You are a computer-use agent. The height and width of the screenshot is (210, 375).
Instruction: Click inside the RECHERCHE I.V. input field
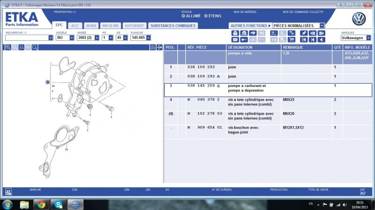point(27,38)
